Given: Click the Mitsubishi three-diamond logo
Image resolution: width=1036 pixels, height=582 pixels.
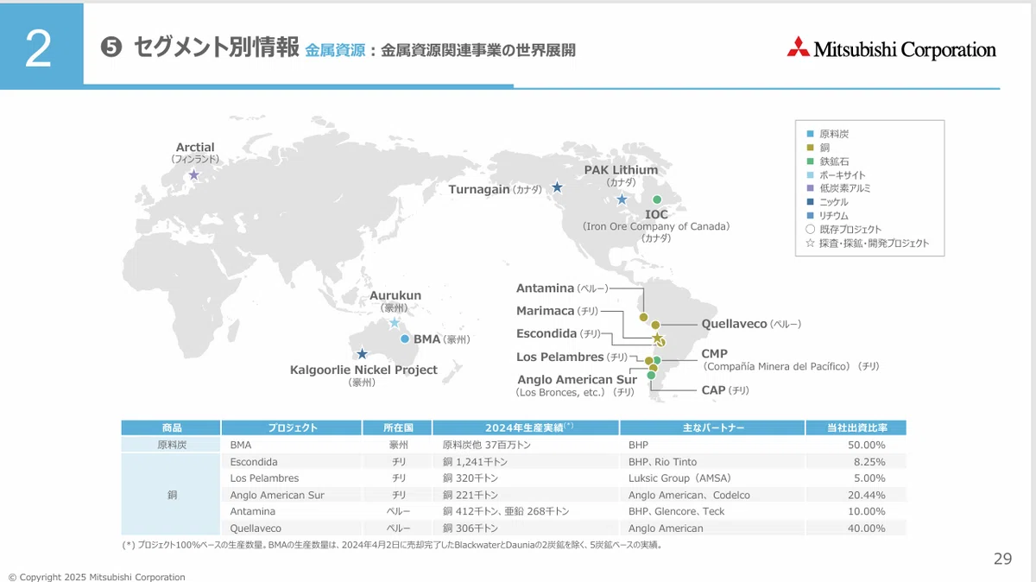Looking at the screenshot, I should pos(799,47).
